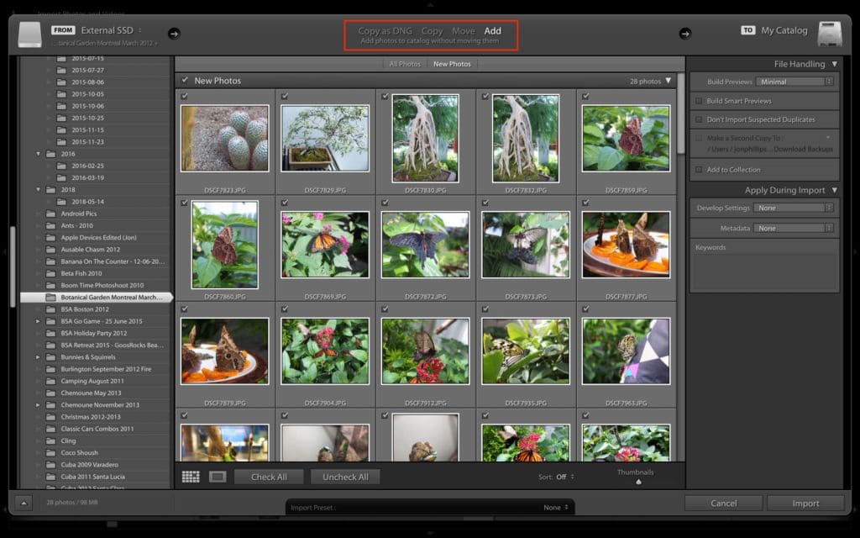The height and width of the screenshot is (538, 860).
Task: Click folder icon of Android Pics
Action: 51,214
